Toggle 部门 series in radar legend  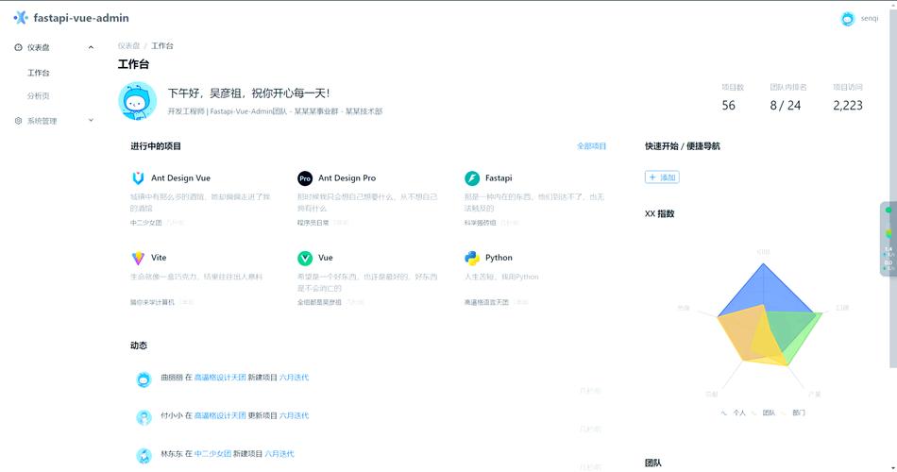click(793, 413)
